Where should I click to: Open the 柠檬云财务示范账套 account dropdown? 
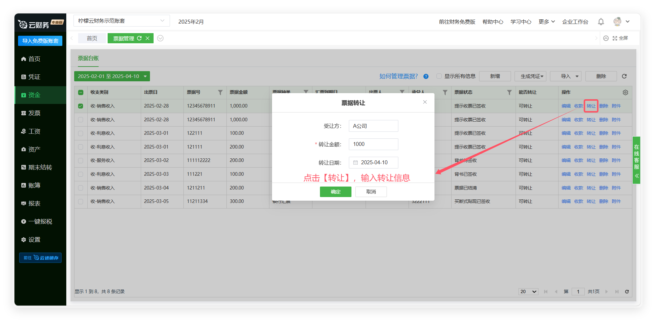pyautogui.click(x=121, y=21)
